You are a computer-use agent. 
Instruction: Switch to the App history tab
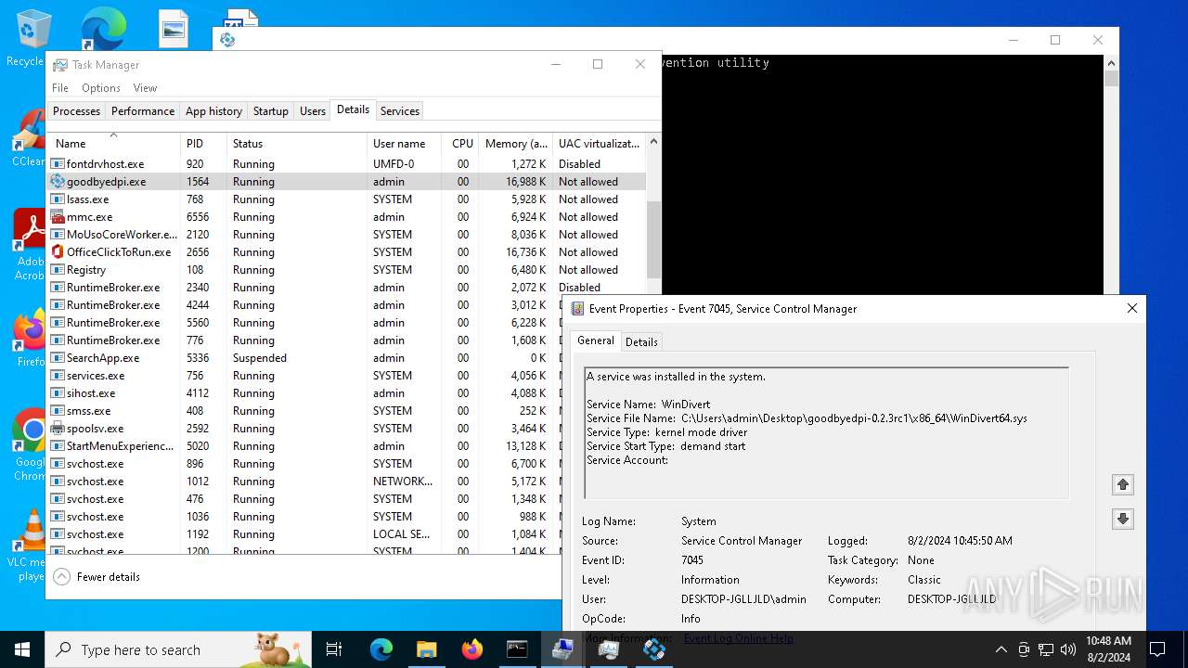pyautogui.click(x=213, y=111)
